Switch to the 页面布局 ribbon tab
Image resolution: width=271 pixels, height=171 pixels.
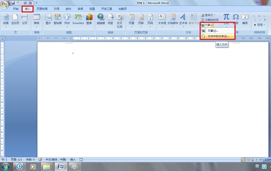[x=42, y=9]
